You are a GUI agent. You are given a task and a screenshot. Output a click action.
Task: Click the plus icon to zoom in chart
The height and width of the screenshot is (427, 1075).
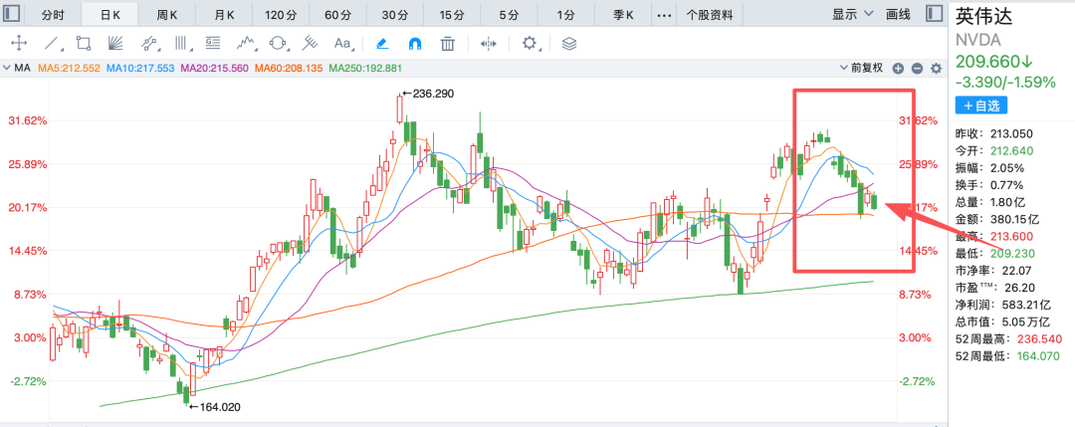point(898,68)
